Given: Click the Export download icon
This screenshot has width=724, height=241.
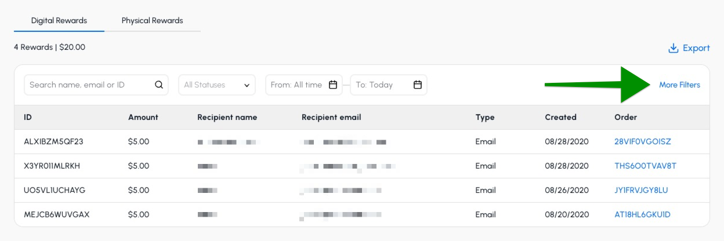Looking at the screenshot, I should (674, 48).
